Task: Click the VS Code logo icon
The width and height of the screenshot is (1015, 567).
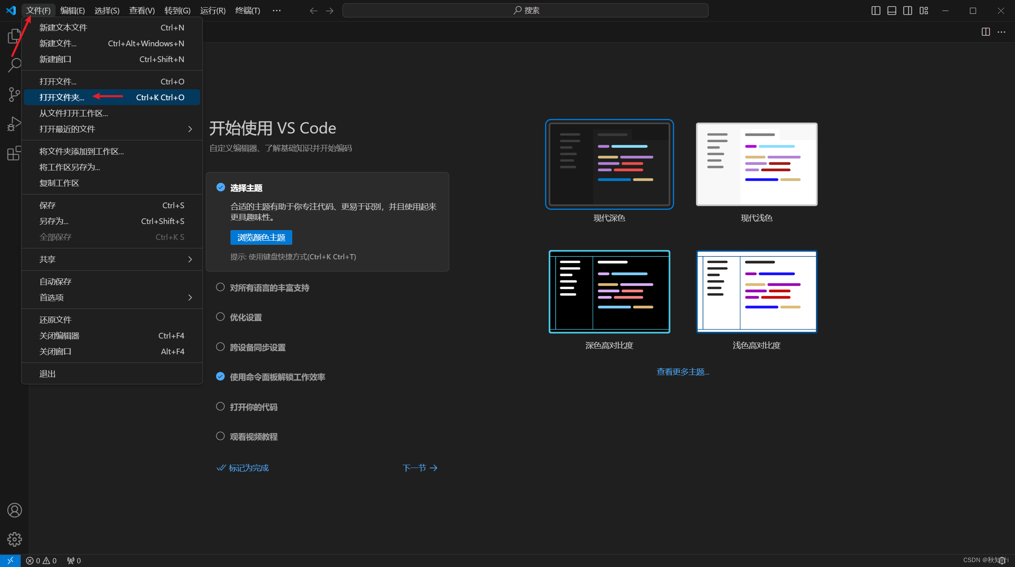Action: click(11, 10)
